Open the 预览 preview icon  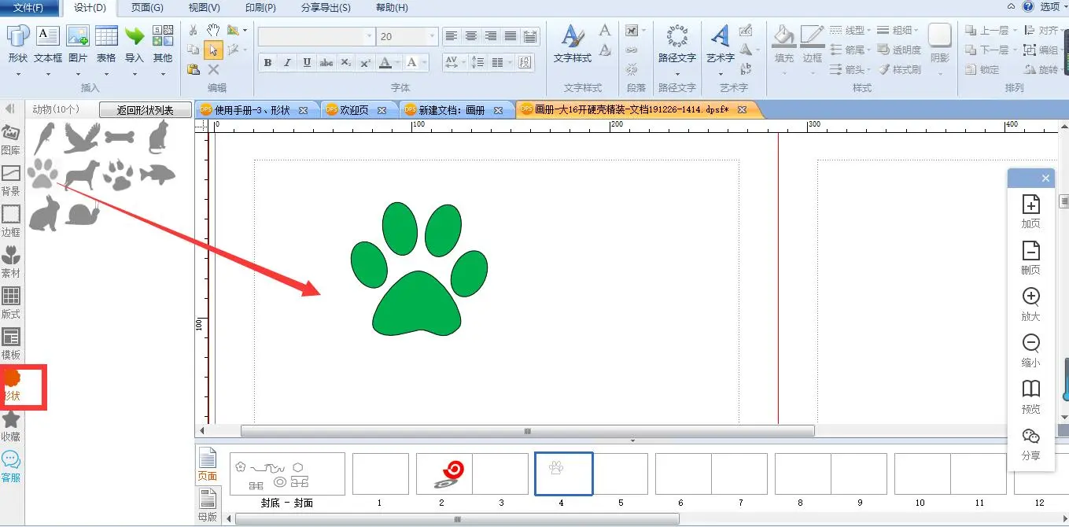pyautogui.click(x=1030, y=396)
